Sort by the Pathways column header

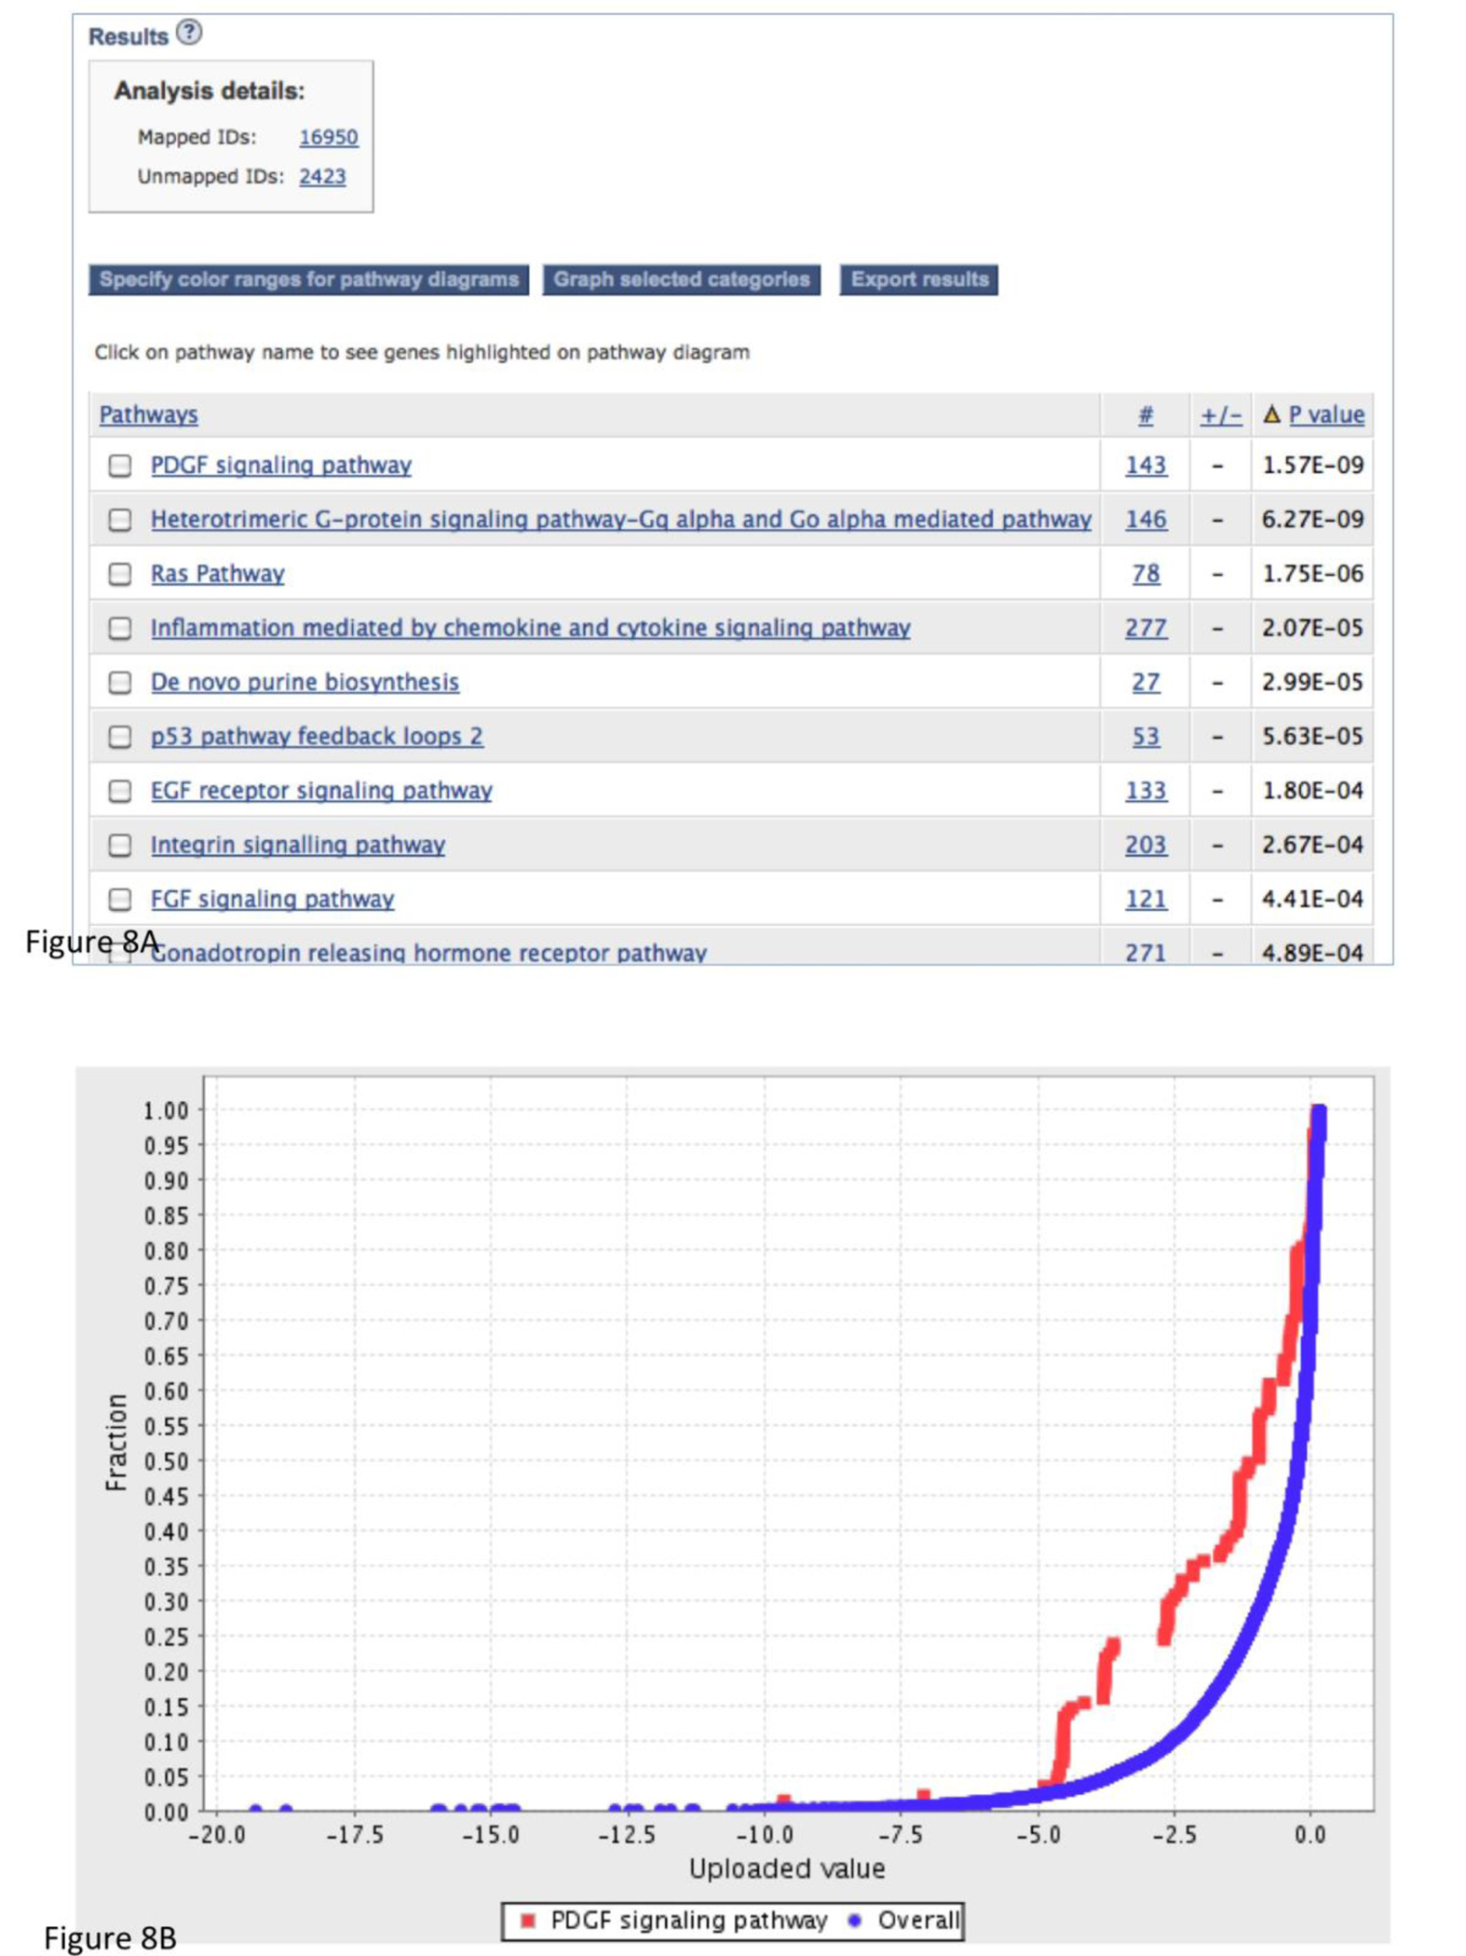[149, 414]
